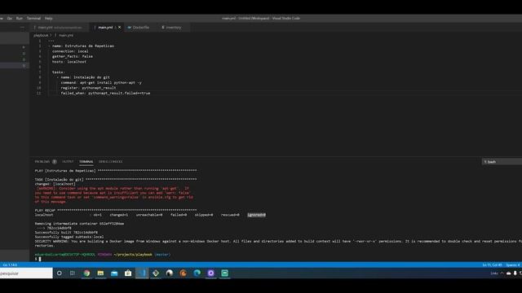This screenshot has width=522, height=293.
Task: Click the line and column status indicator
Action: (493, 265)
